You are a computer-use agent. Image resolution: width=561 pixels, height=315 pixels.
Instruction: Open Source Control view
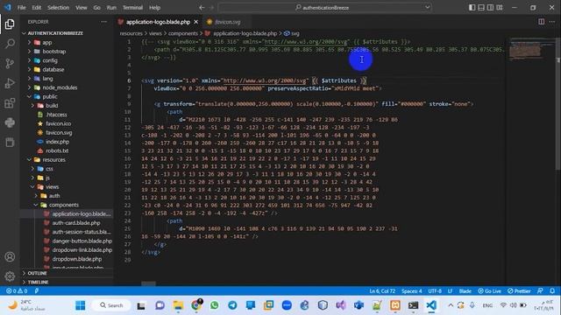pyautogui.click(x=10, y=64)
